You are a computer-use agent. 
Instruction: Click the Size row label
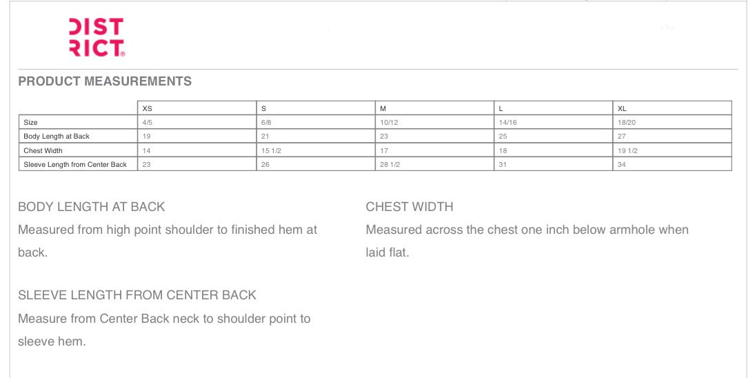point(31,122)
